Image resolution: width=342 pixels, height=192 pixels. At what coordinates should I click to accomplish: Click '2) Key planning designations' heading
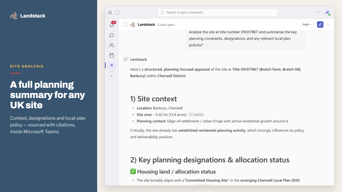point(210,160)
